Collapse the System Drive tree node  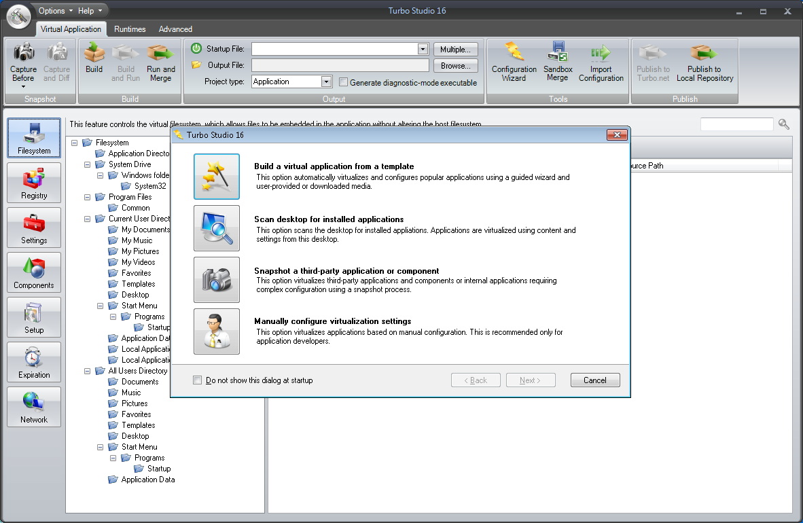tap(88, 164)
